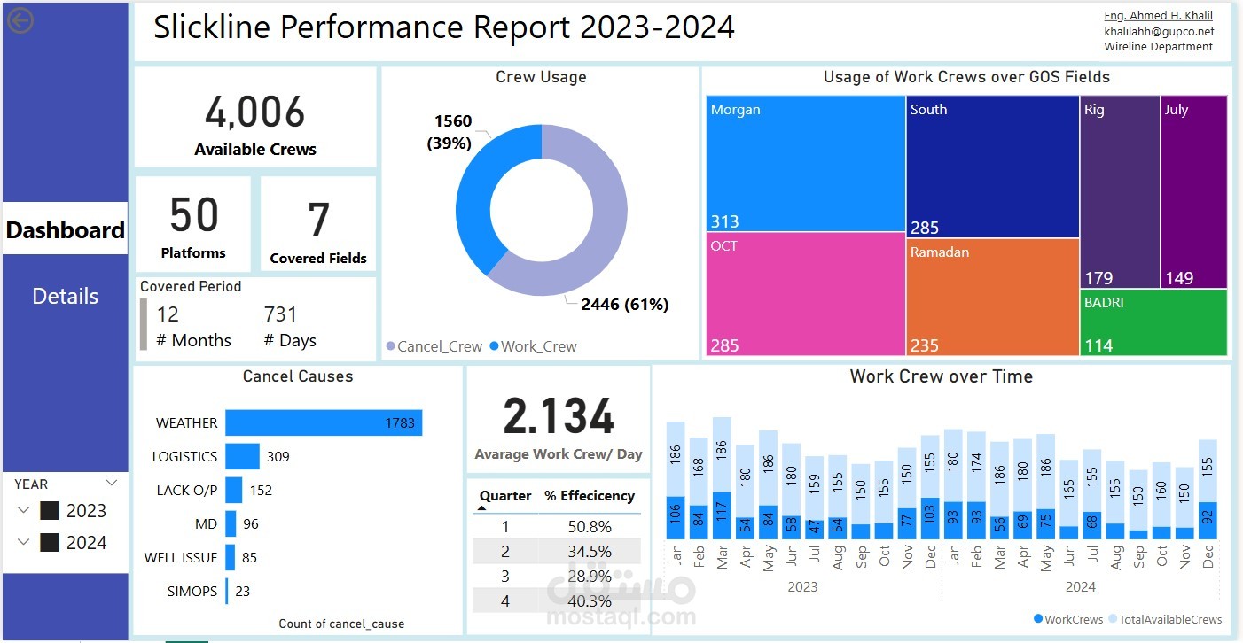This screenshot has width=1243, height=643.
Task: Click the back arrow icon
Action: click(20, 20)
